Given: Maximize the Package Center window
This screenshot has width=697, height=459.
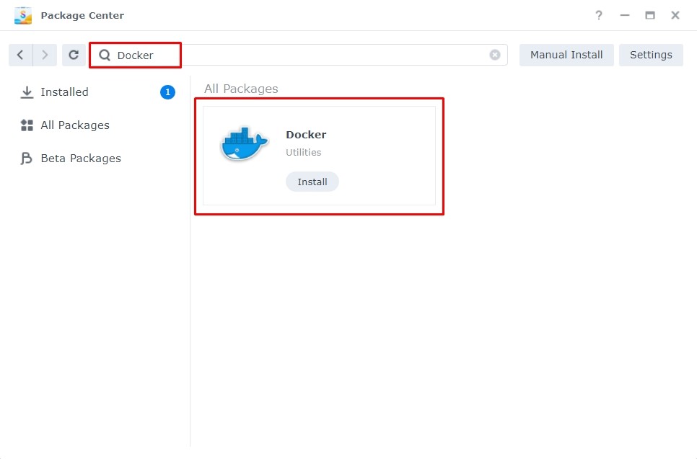Looking at the screenshot, I should click(650, 16).
